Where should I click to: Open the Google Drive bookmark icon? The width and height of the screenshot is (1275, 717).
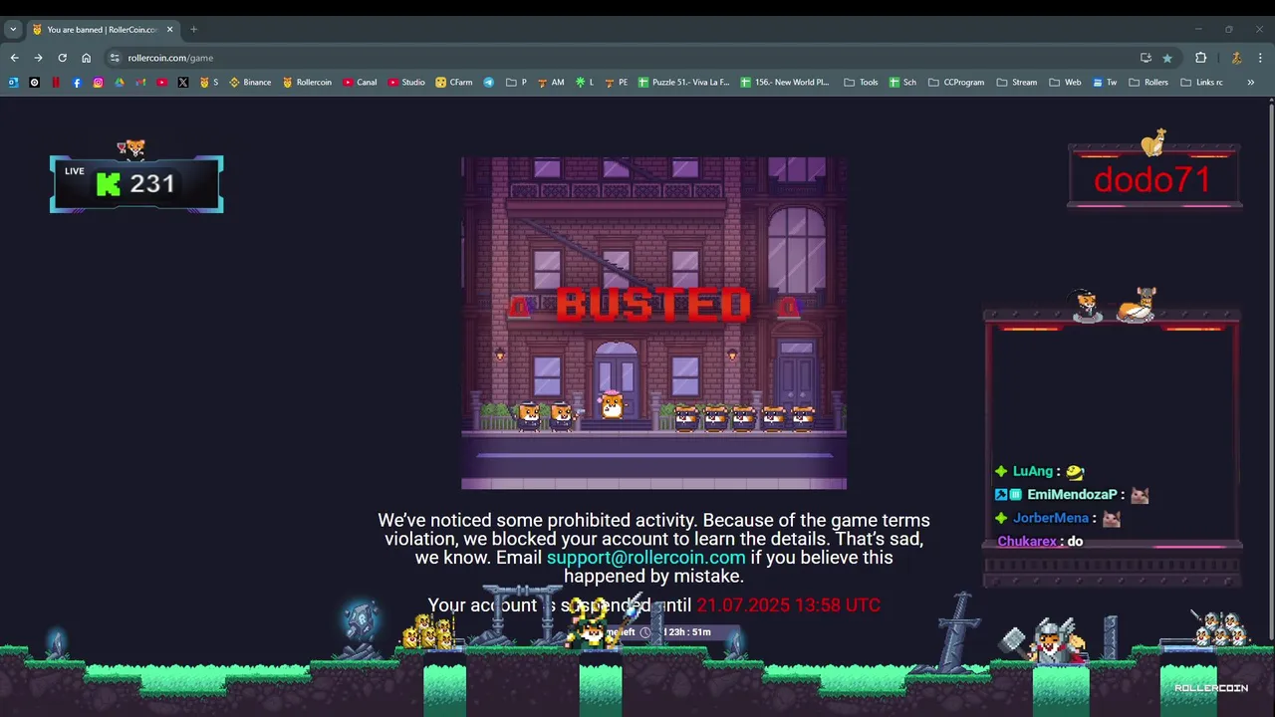click(x=120, y=83)
